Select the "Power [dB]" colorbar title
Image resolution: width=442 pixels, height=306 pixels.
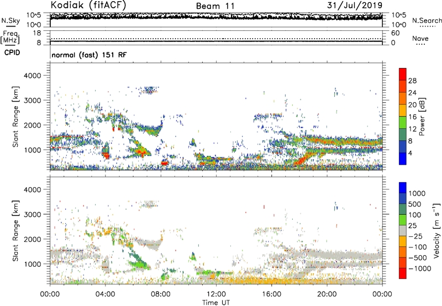422,117
